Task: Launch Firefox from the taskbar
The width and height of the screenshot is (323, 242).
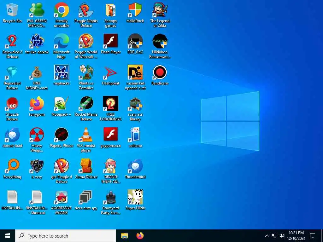Action: (140, 236)
